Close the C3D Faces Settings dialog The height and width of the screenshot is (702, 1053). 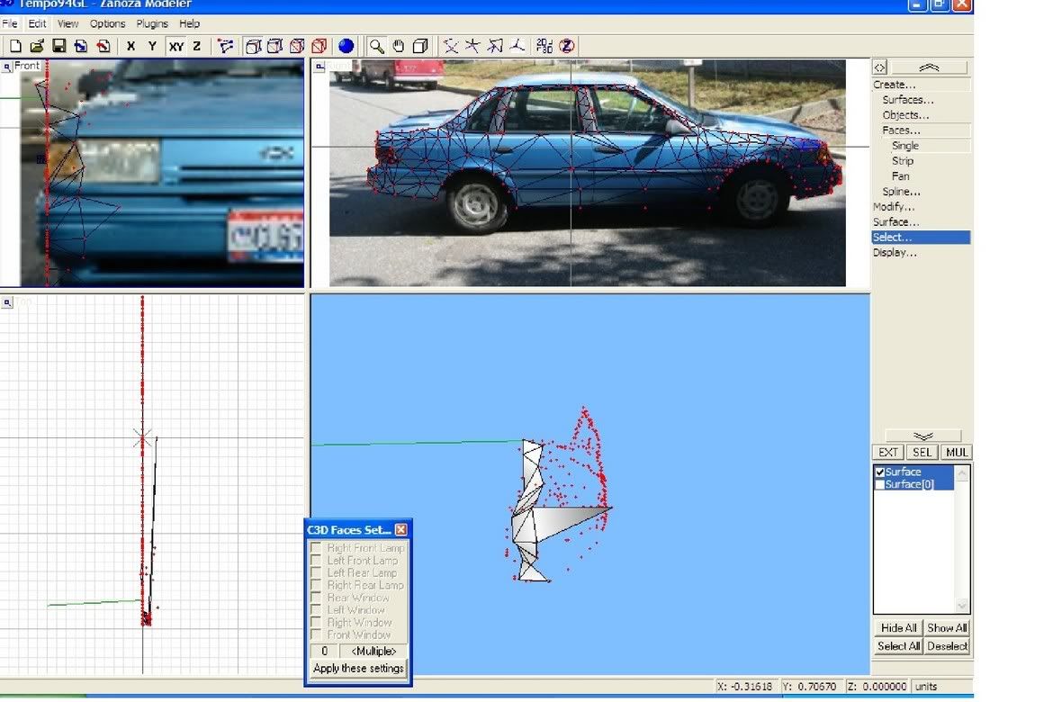coord(401,530)
